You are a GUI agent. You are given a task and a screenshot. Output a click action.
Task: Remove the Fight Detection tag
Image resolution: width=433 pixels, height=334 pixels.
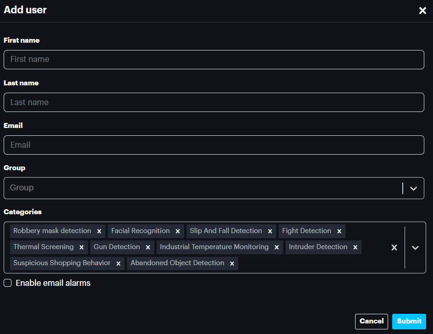339,231
